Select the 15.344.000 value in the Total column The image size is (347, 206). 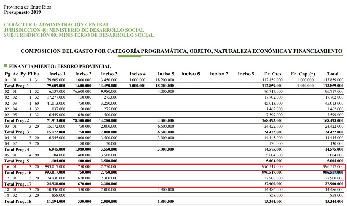[333, 201]
